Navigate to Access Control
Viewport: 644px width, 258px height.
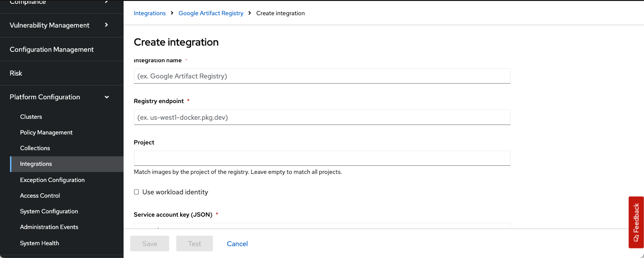tap(40, 196)
